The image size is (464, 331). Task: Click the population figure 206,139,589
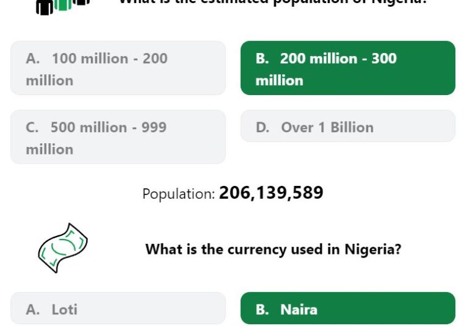point(271,193)
